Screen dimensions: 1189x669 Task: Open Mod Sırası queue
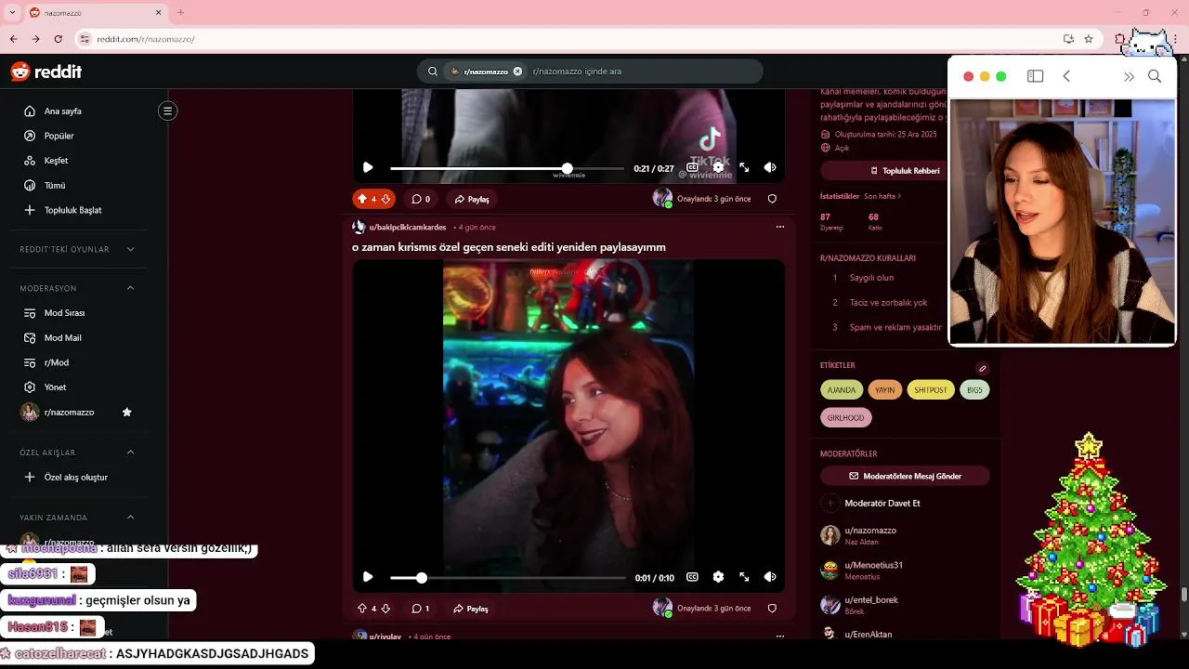64,313
